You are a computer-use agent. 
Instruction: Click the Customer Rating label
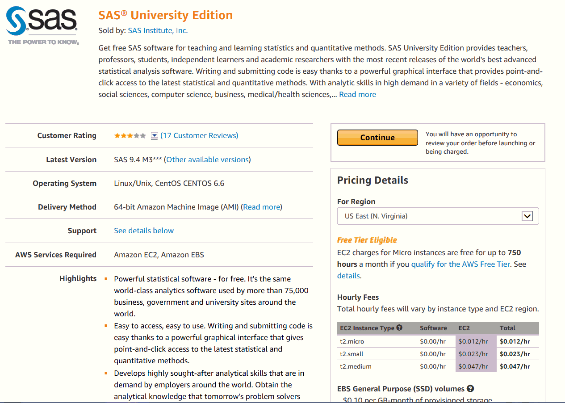[x=67, y=135]
